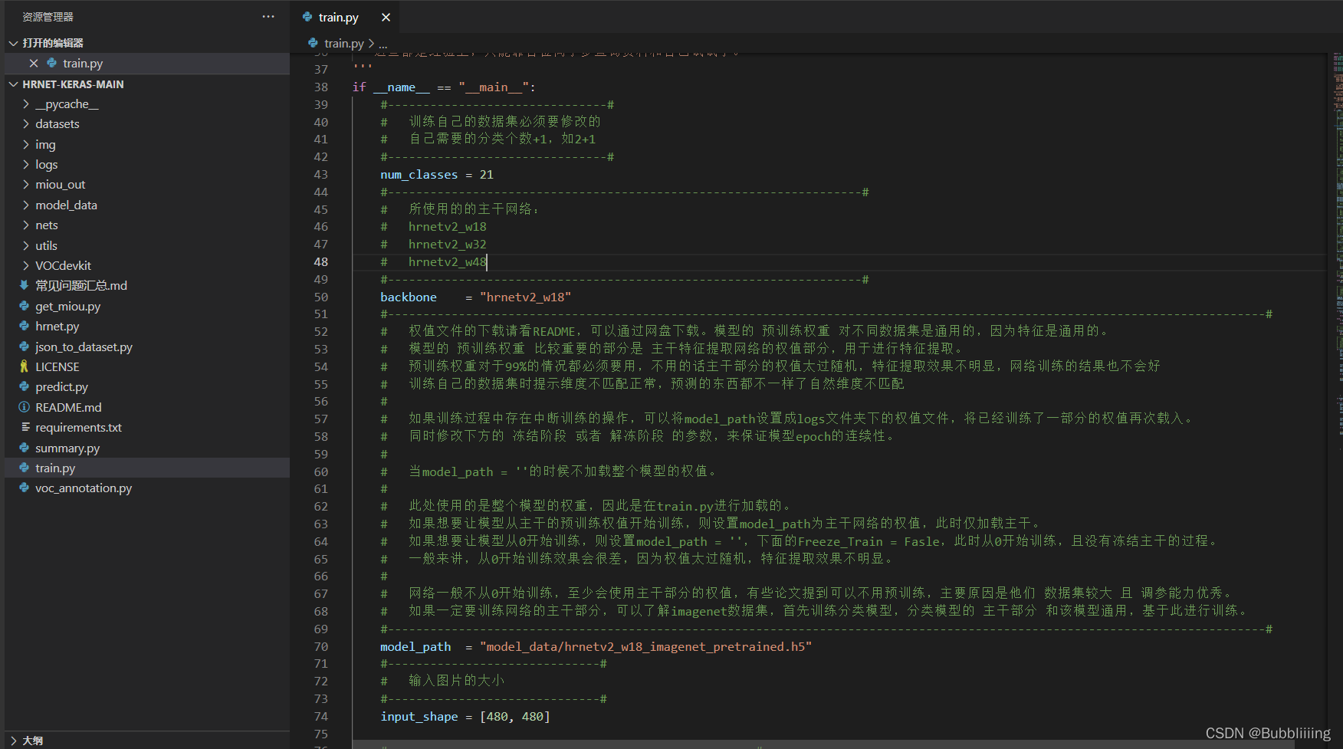The width and height of the screenshot is (1343, 749).
Task: Place cursor on num_classes = 21 line
Action: (437, 175)
